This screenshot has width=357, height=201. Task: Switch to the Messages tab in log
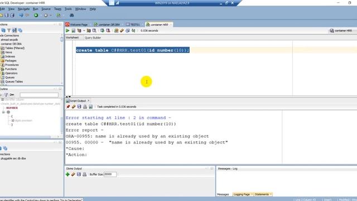coord(223,194)
